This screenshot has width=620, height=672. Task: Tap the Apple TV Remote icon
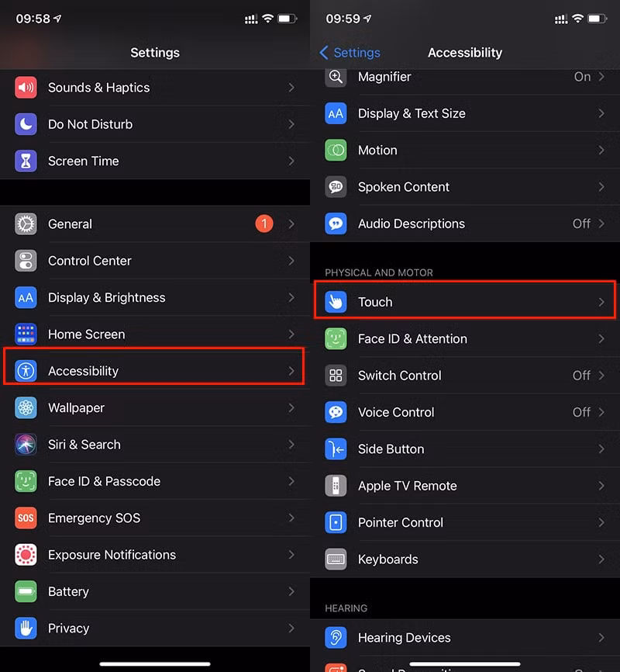(x=336, y=486)
